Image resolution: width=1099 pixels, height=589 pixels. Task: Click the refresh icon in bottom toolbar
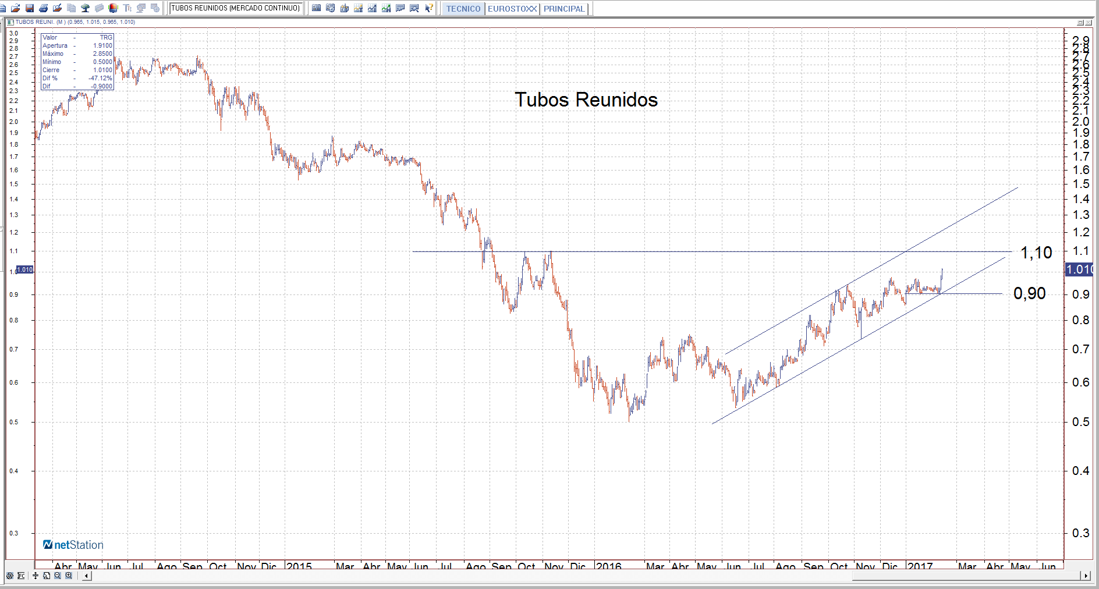[10, 576]
